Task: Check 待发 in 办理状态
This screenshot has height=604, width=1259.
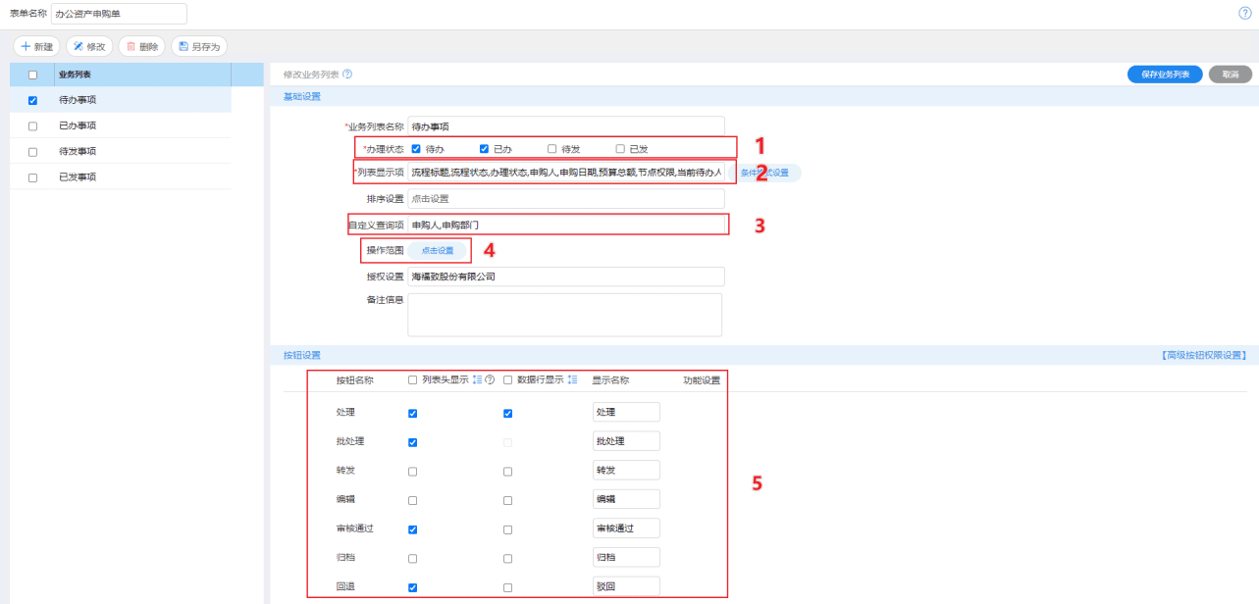Action: (552, 149)
